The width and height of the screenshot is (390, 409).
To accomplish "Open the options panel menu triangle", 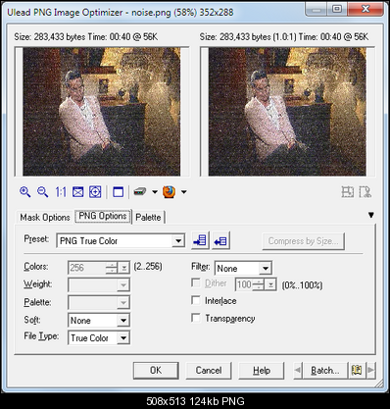I will tap(371, 215).
